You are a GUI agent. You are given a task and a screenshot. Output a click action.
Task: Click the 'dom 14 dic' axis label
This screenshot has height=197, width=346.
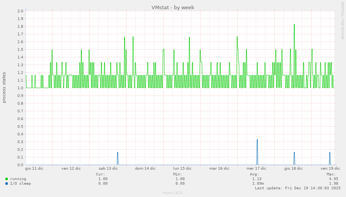point(145,169)
